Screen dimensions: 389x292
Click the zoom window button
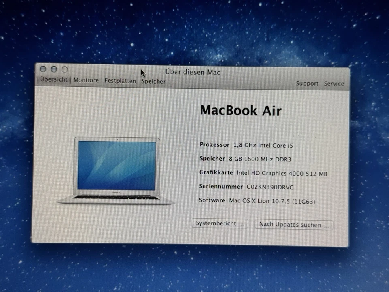(65, 69)
